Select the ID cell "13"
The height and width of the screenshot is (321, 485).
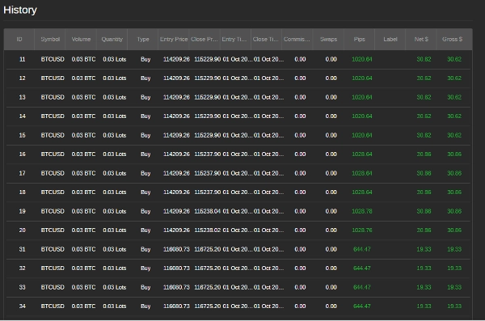(23, 97)
